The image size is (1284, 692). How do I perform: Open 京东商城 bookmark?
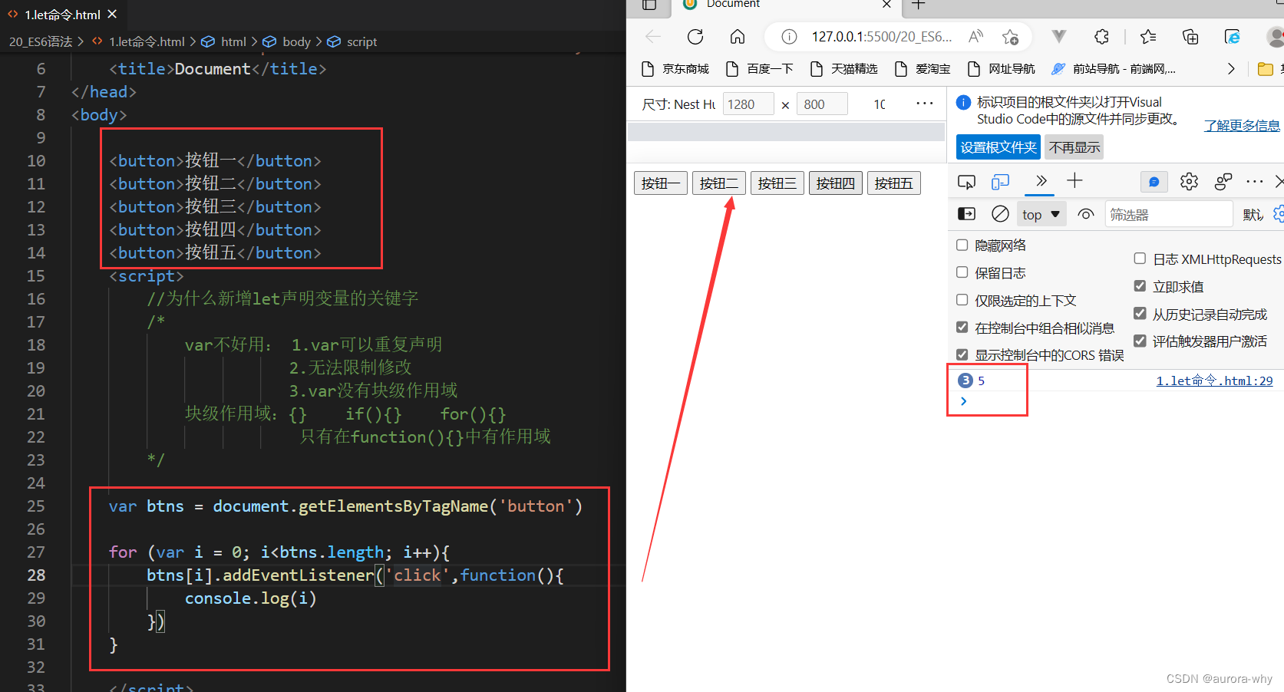pyautogui.click(x=675, y=69)
